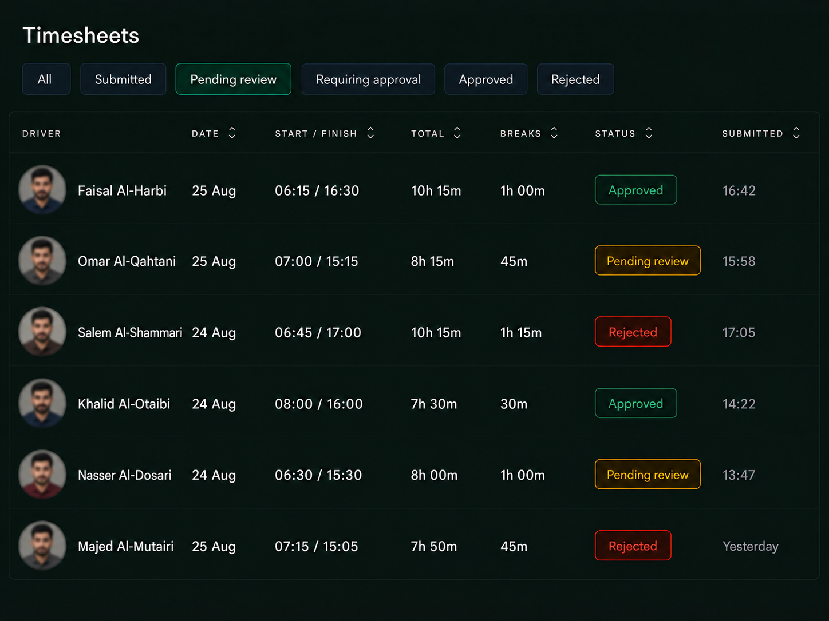Click Rejected badge for Majed Al-Mutairi
Screen dimensions: 829x621
click(633, 546)
